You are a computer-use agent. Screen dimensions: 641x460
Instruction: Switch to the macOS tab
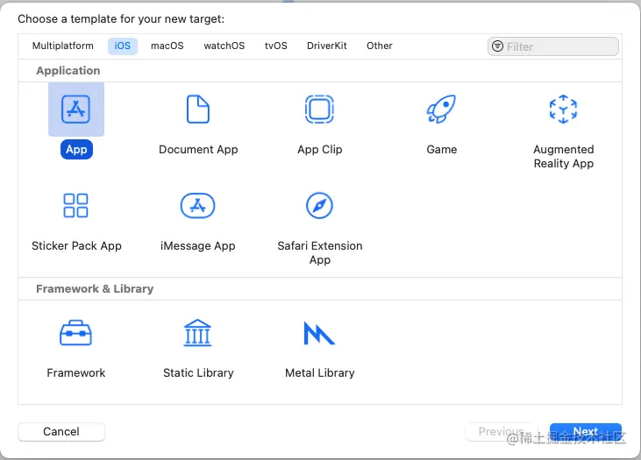pyautogui.click(x=167, y=46)
